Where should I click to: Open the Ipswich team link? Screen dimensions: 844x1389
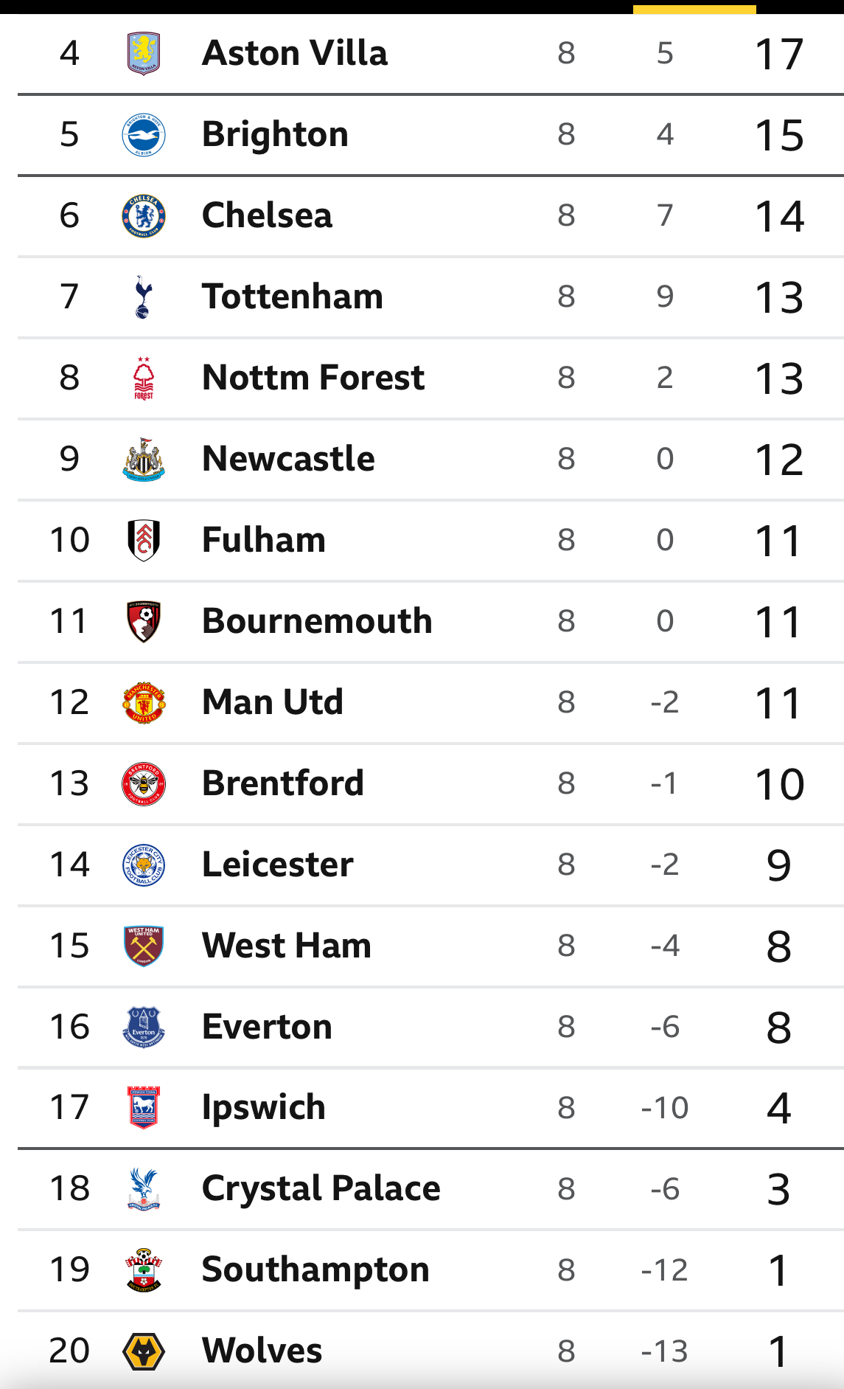[x=264, y=1108]
